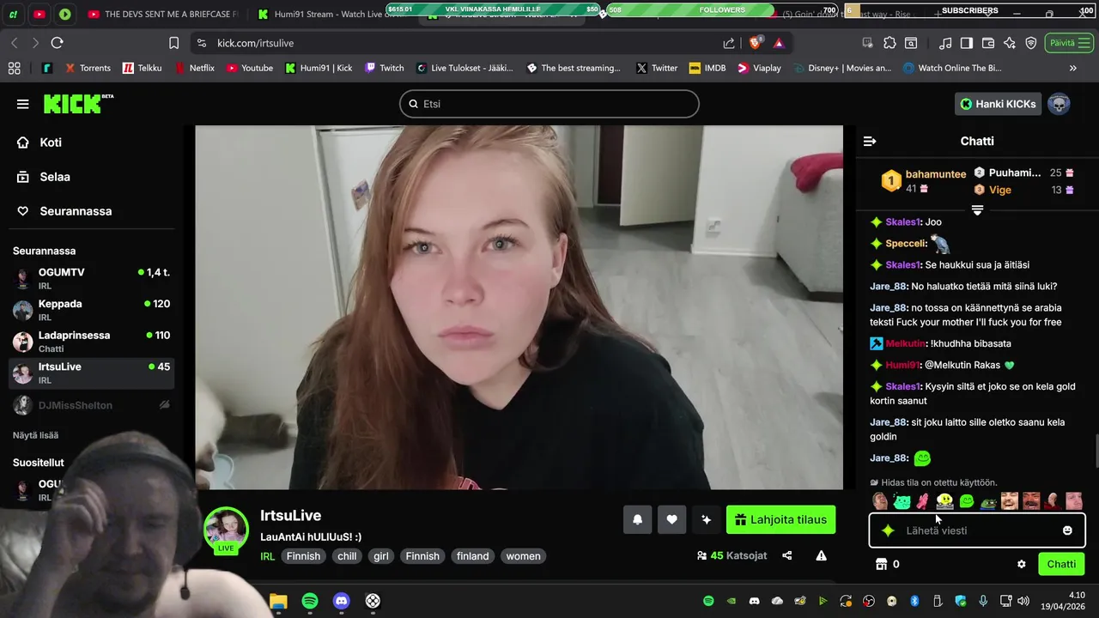Viewport: 1099px width, 618px height.
Task: Switch to the Humi91 Stream tab
Action: pos(333,14)
